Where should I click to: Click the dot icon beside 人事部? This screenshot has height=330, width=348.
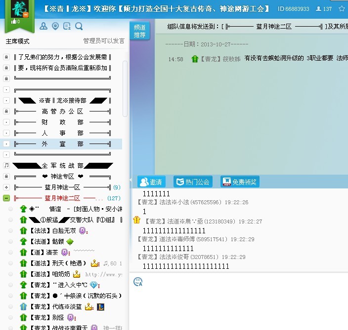pyautogui.click(x=6, y=133)
